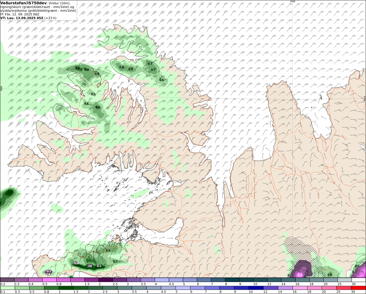Image resolution: width=366 pixels, height=294 pixels.
Task: Click the pink 0.7 value in the purple snow area
Action: click(x=300, y=275)
